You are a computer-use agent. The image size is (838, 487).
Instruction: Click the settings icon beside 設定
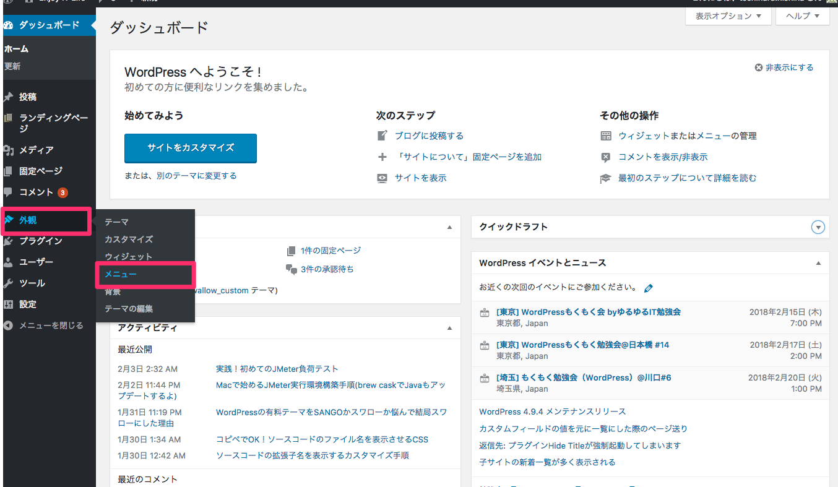tap(8, 304)
